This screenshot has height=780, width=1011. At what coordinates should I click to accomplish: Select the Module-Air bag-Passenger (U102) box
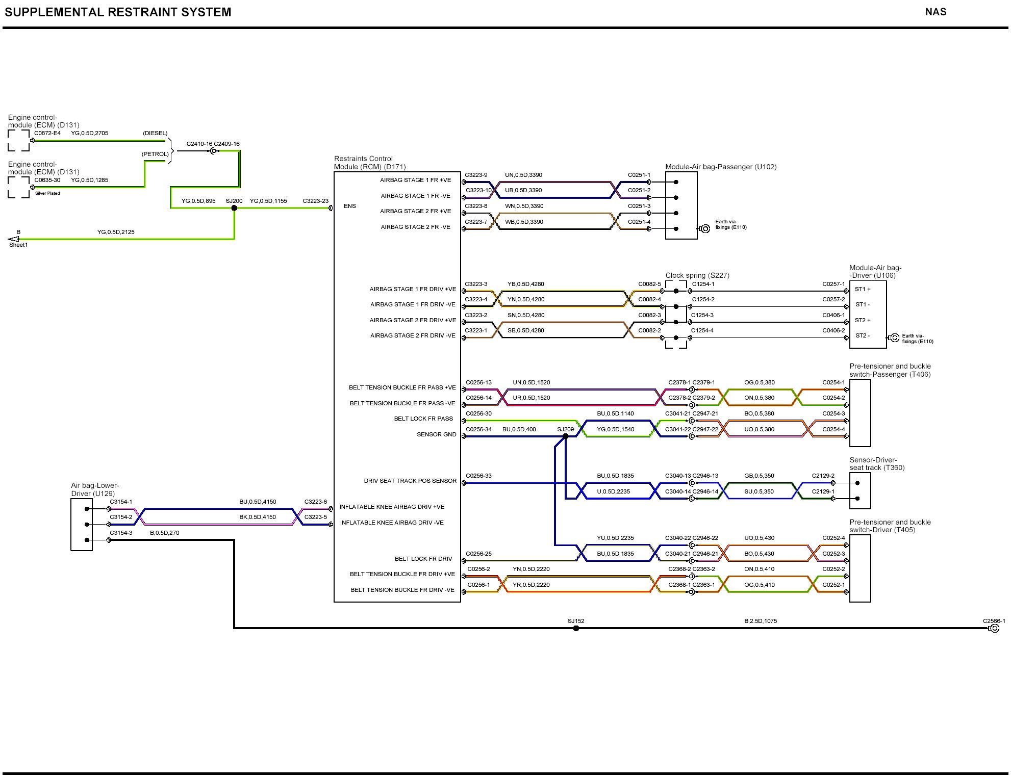pyautogui.click(x=681, y=205)
